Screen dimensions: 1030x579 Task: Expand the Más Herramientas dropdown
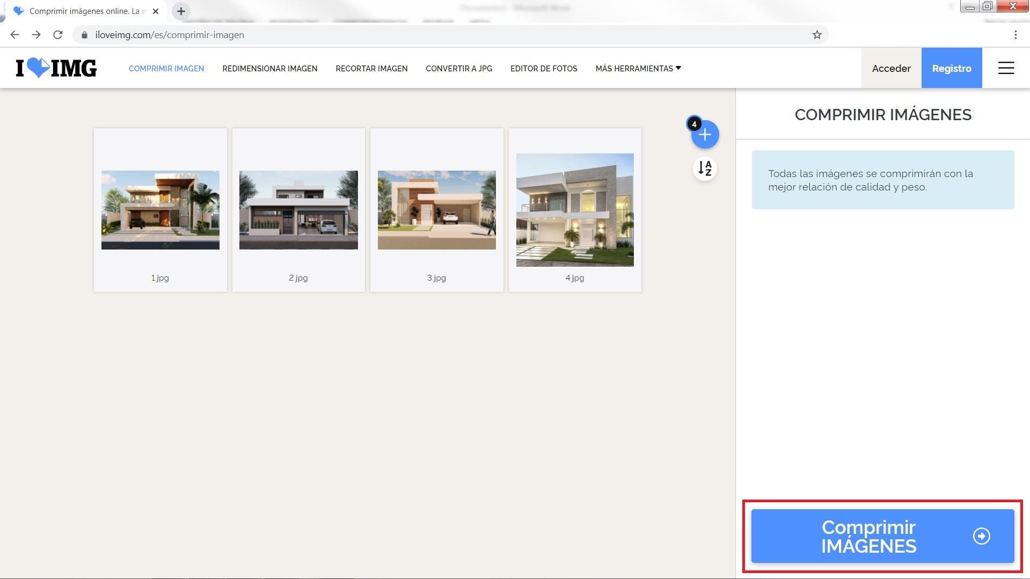tap(638, 68)
